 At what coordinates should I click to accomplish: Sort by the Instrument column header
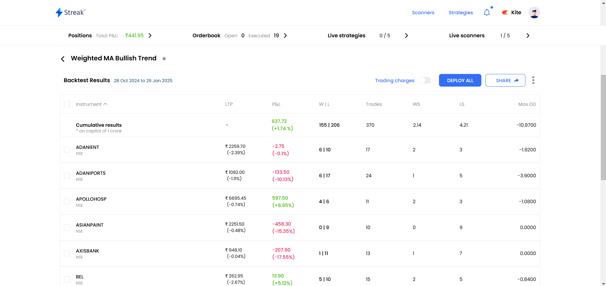point(91,104)
